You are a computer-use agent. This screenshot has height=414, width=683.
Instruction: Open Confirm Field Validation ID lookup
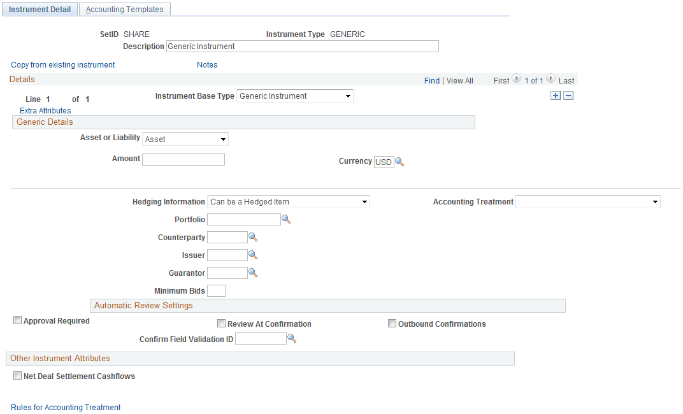[x=292, y=338]
